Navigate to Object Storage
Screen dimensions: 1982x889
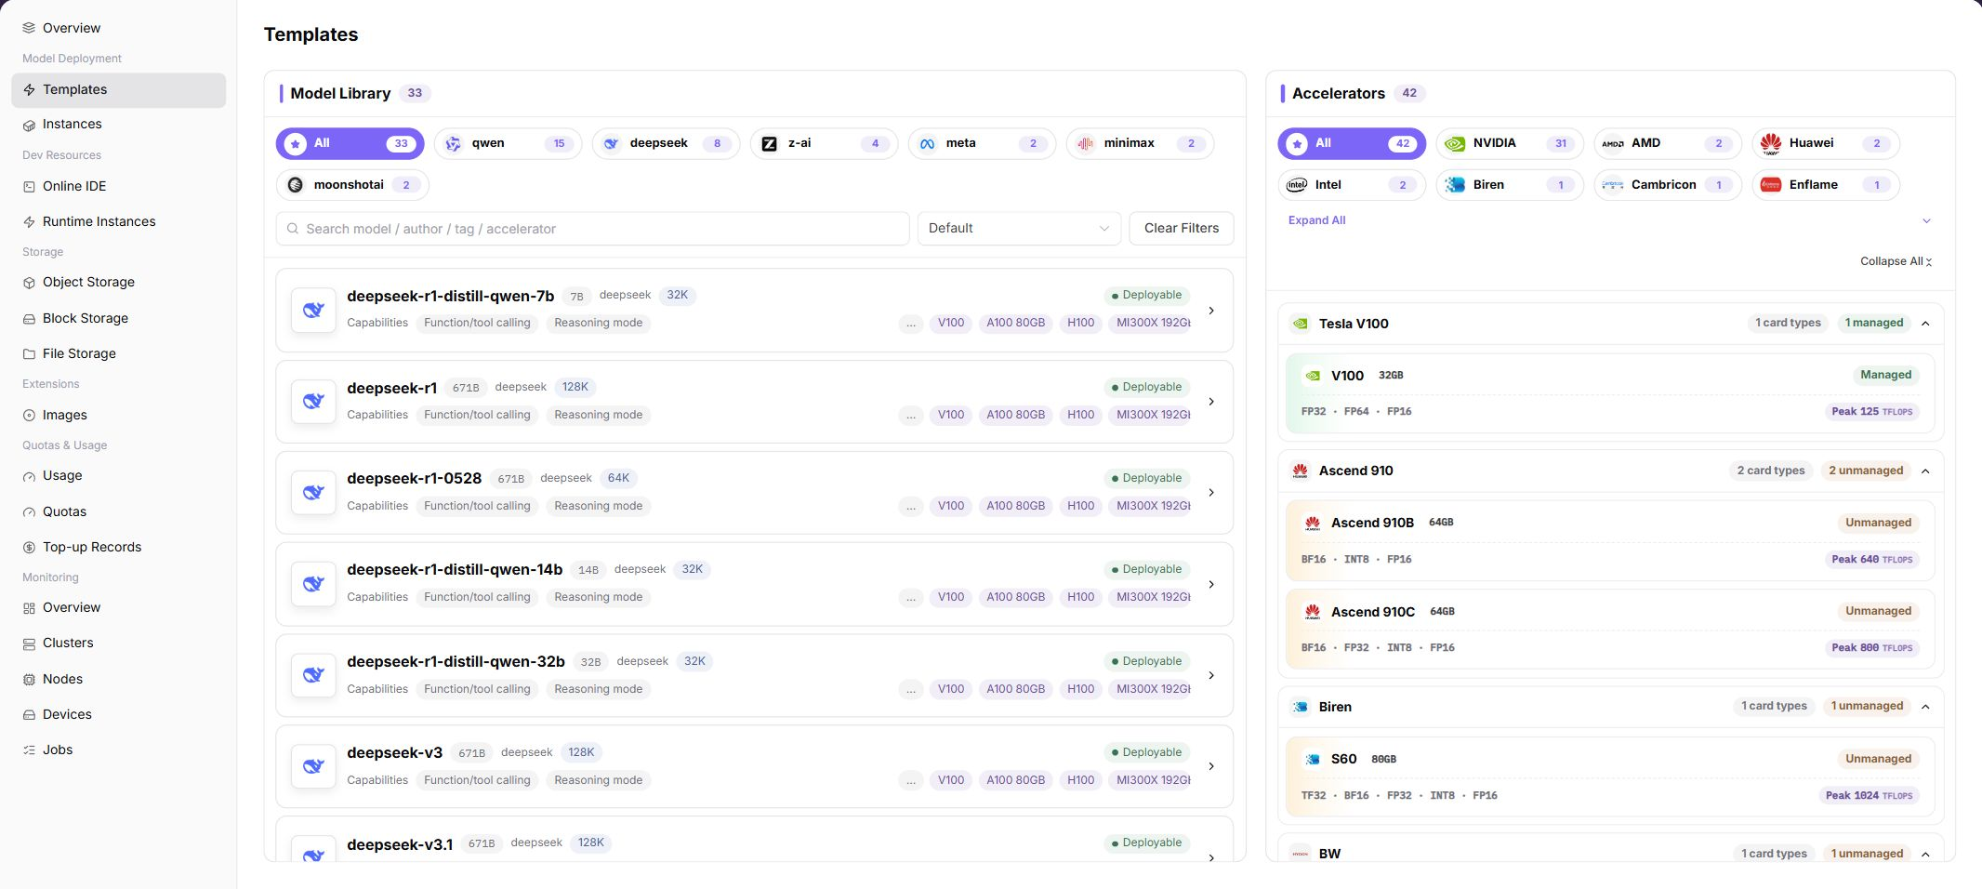tap(119, 283)
